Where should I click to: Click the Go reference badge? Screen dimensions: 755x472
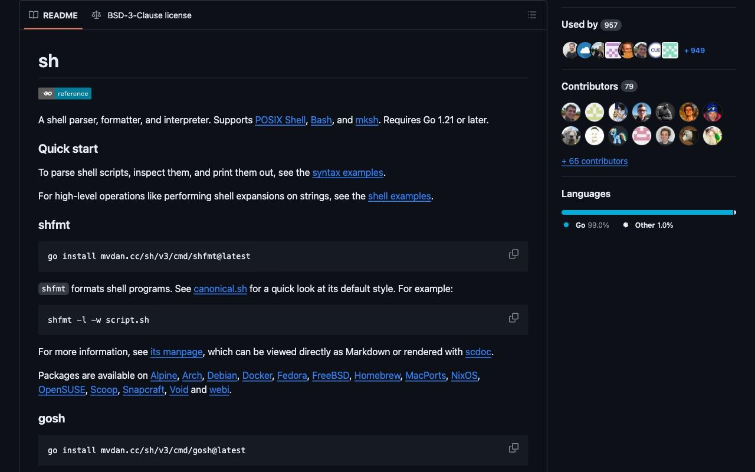[65, 94]
